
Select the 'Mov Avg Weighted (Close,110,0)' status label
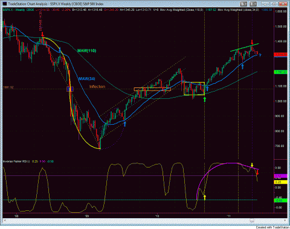[x=182, y=10]
